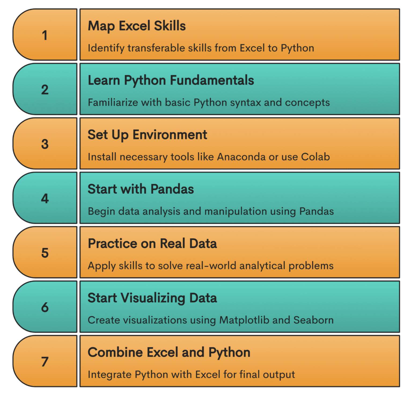Screen dimensions: 408x395
Task: Click the number 7 step badge
Action: (x=45, y=361)
